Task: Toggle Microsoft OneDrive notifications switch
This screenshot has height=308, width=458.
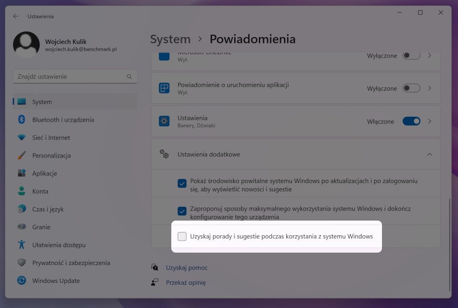Action: [411, 55]
